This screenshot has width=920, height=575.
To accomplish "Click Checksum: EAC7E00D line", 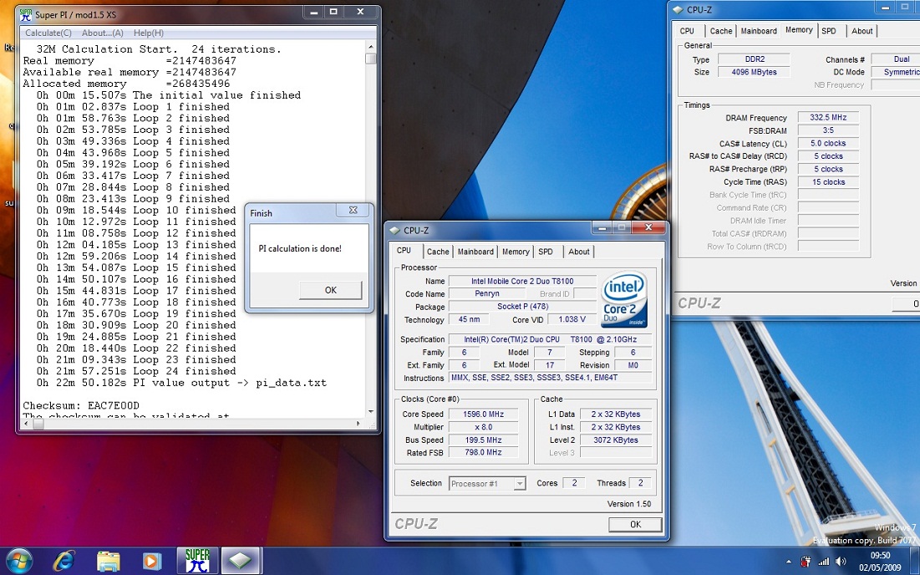I will click(x=81, y=405).
